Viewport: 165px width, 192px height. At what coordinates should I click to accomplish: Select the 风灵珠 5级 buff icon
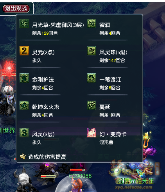point(91,51)
